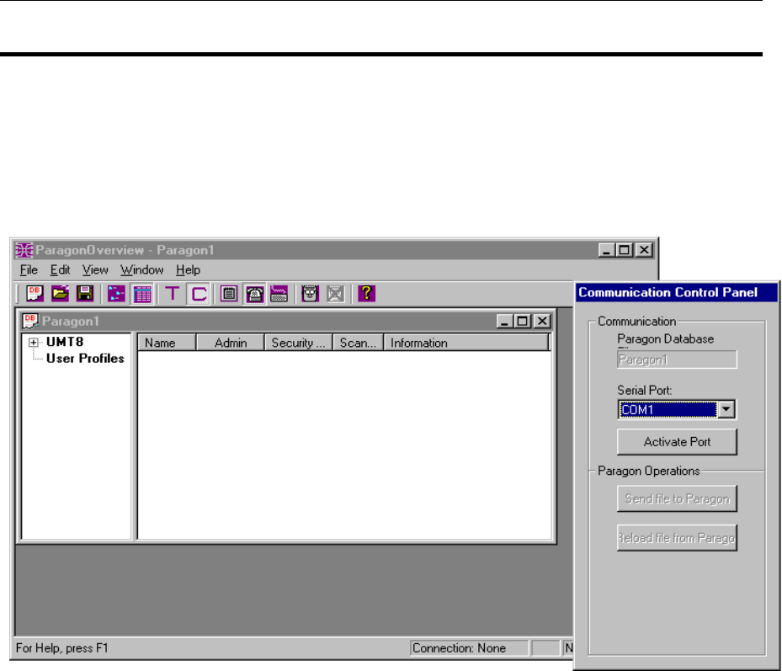Maximize the Paragon1 child window
Screen dimensions: 782x671
coord(522,321)
